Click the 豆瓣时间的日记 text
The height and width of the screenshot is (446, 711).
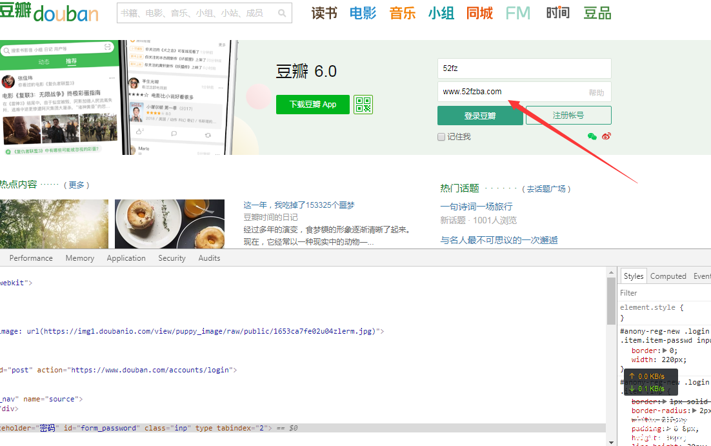pos(271,218)
